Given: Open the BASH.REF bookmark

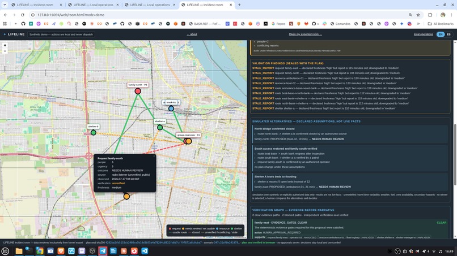Looking at the screenshot, I should (x=205, y=24).
